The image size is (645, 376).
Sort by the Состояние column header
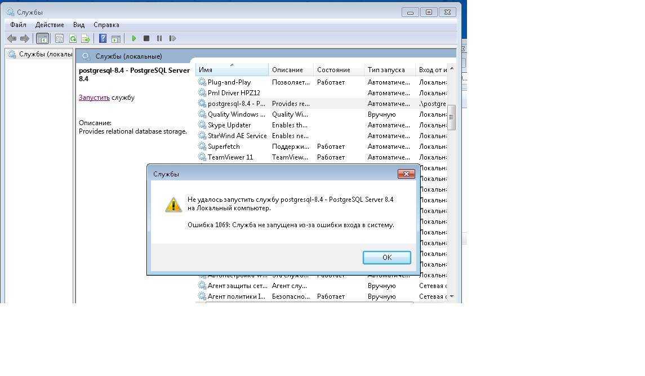(339, 69)
